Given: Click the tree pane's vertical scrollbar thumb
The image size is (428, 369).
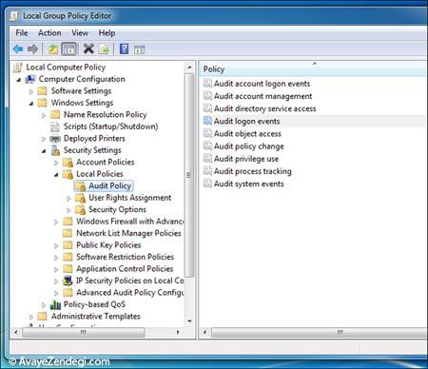Looking at the screenshot, I should point(189,175).
